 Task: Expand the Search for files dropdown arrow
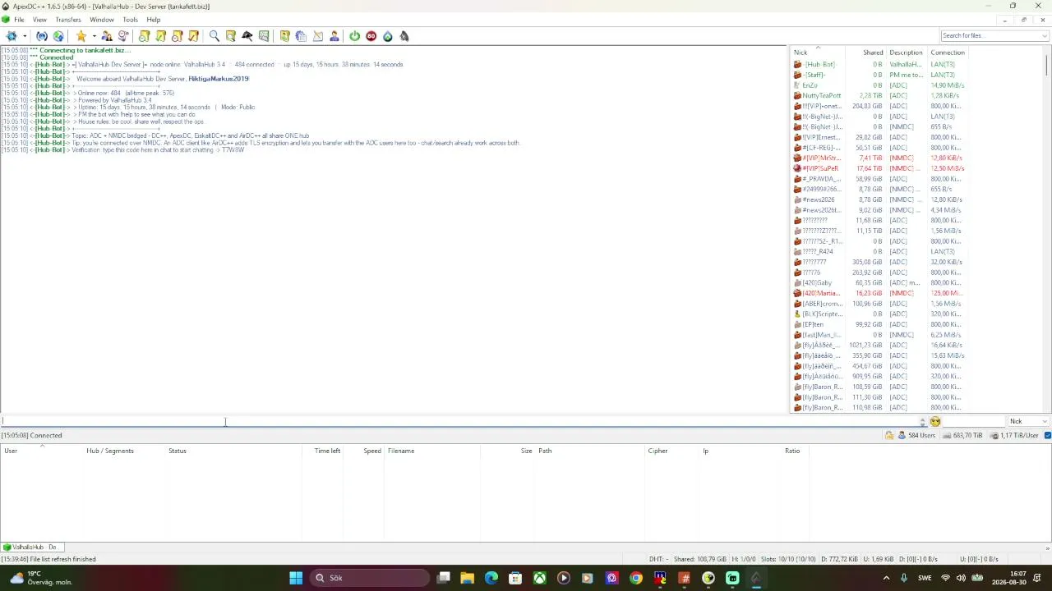1045,36
